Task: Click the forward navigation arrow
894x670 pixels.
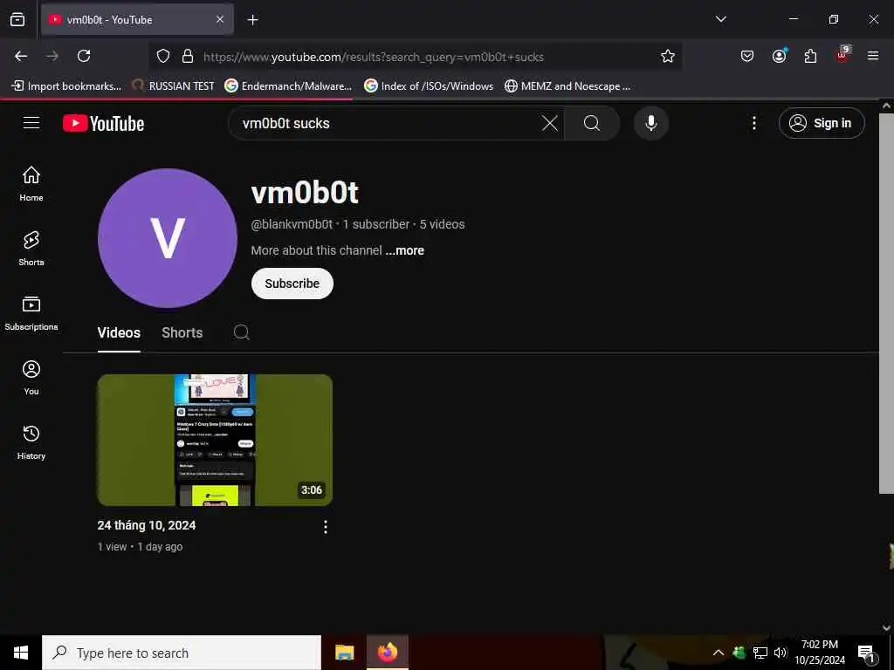Action: (52, 56)
